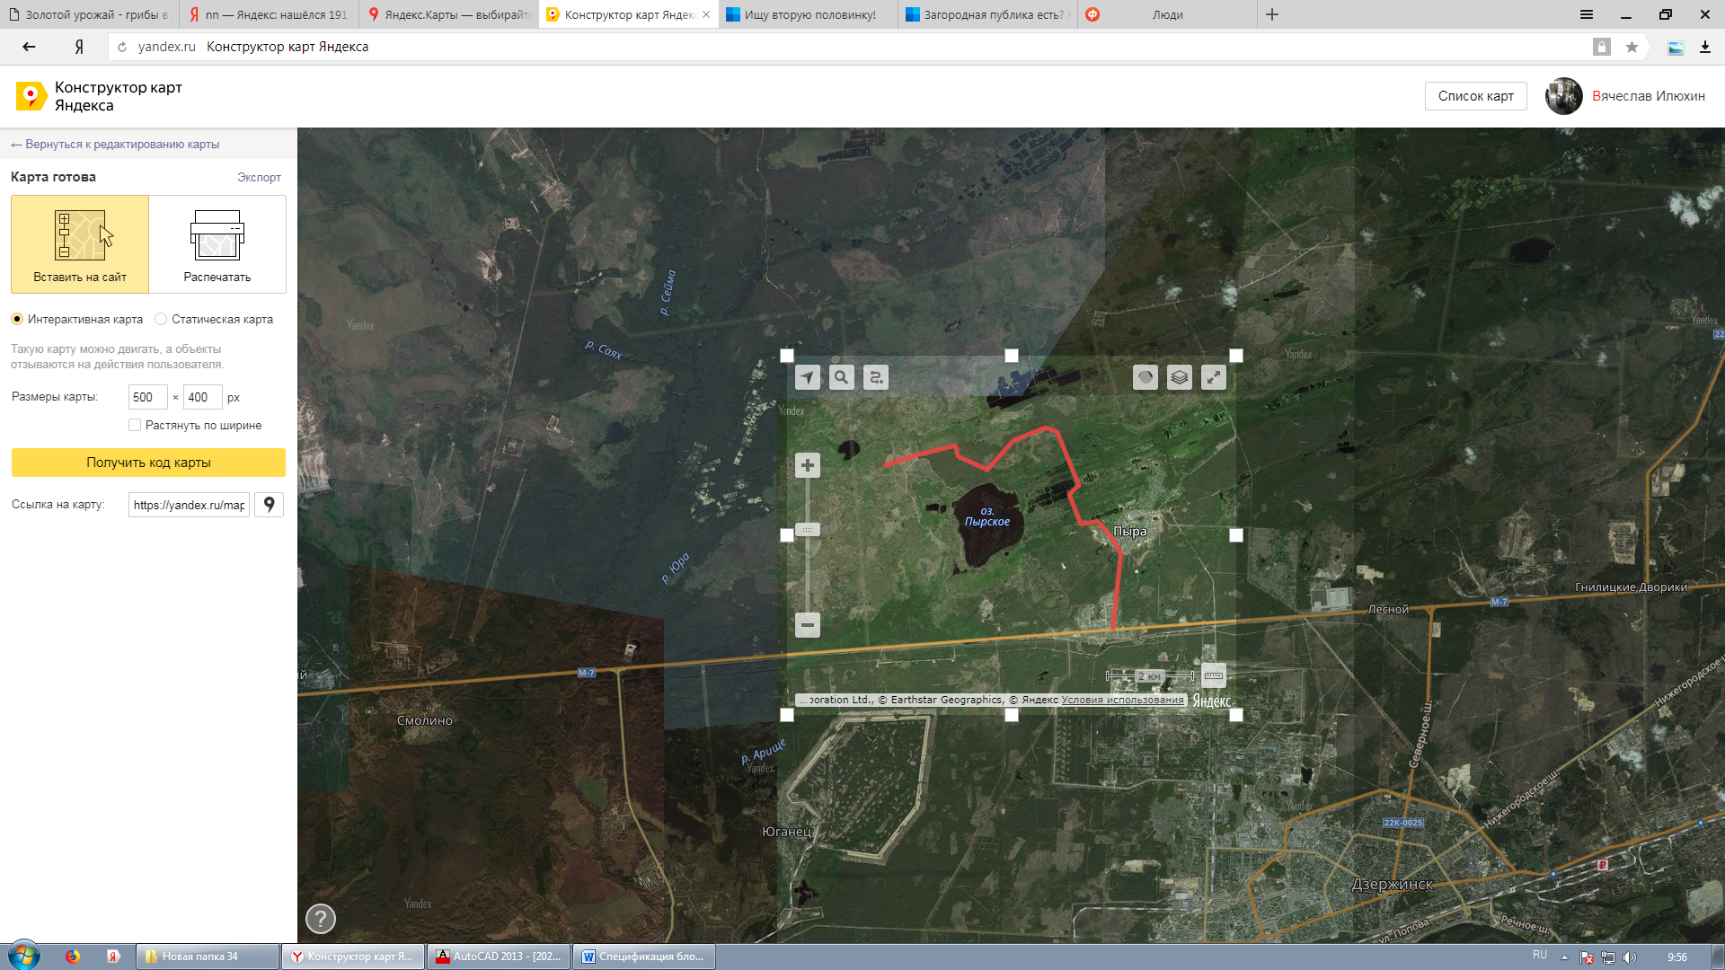Viewport: 1725px width, 970px height.
Task: Open map link via the pin icon button
Action: click(x=270, y=505)
